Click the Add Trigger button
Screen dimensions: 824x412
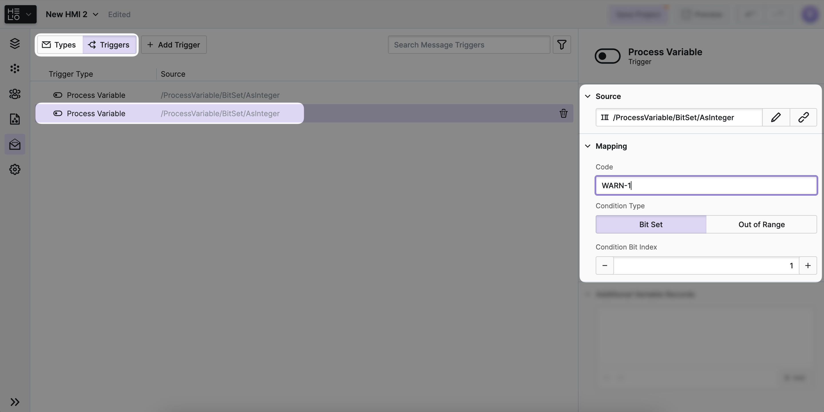coord(174,45)
